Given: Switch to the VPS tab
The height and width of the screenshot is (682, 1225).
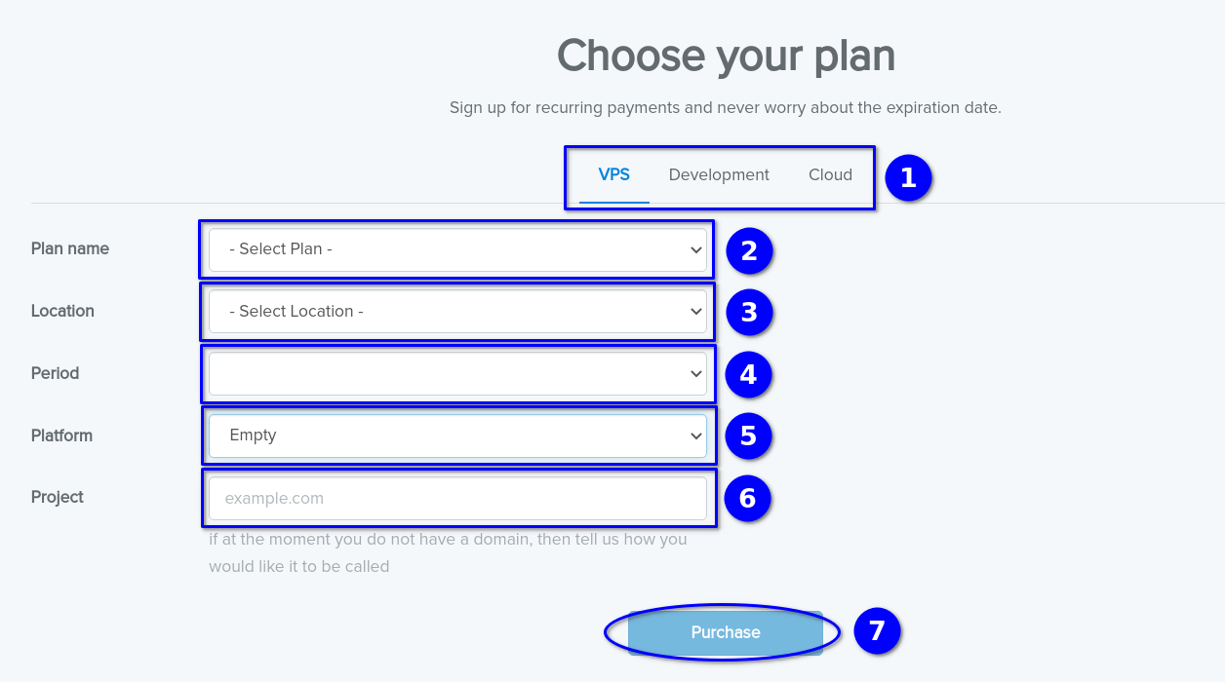Looking at the screenshot, I should click(614, 175).
